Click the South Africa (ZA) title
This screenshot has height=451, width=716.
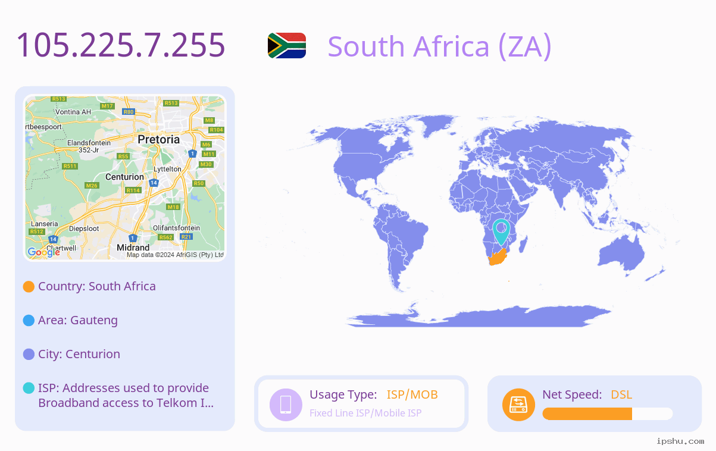point(440,46)
